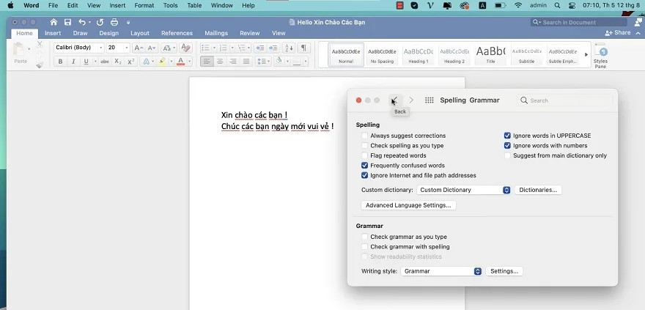Click the preferences Search field
645x310 pixels.
tap(564, 100)
